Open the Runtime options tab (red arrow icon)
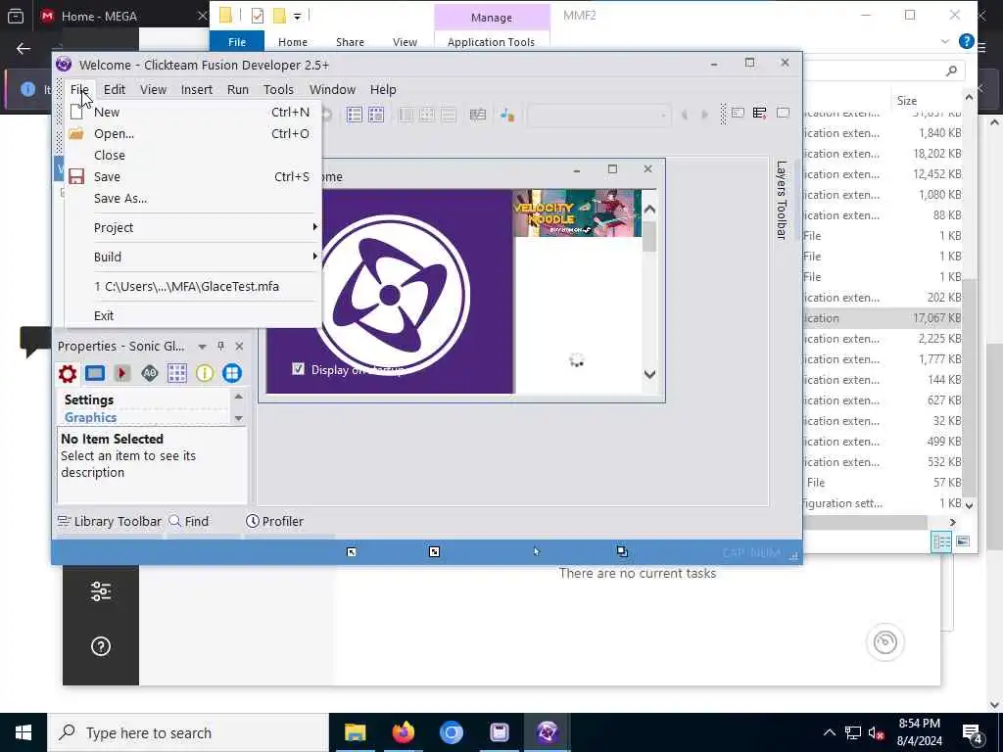This screenshot has width=1003, height=752. 122,373
